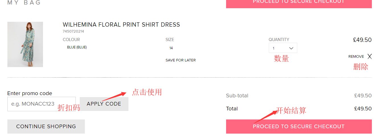Save the dress for later
Viewport: 375px width, 137px height.
tap(181, 60)
